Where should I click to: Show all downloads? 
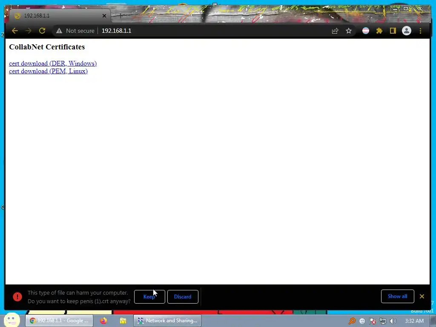click(x=397, y=296)
